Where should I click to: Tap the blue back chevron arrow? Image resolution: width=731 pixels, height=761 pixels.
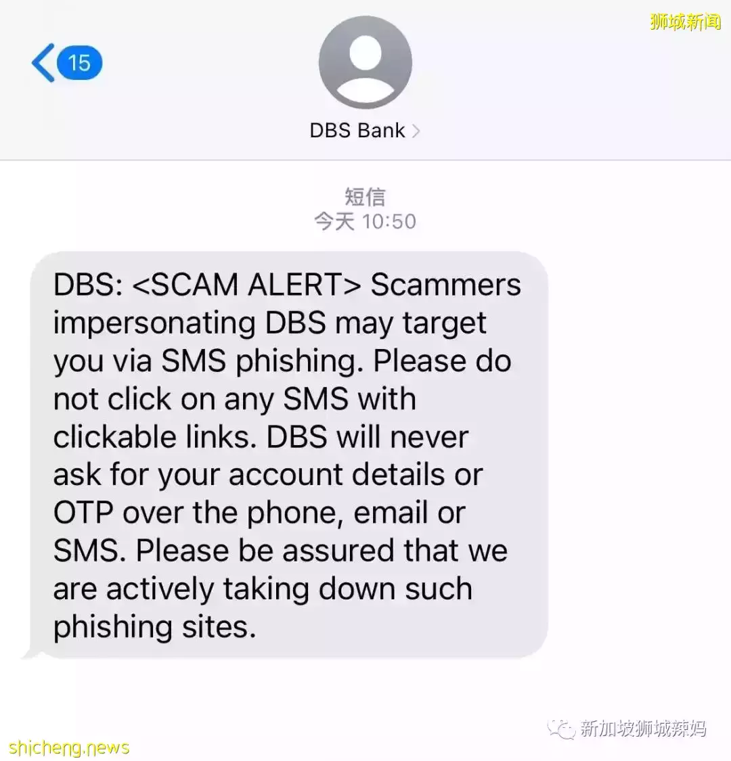[x=43, y=63]
